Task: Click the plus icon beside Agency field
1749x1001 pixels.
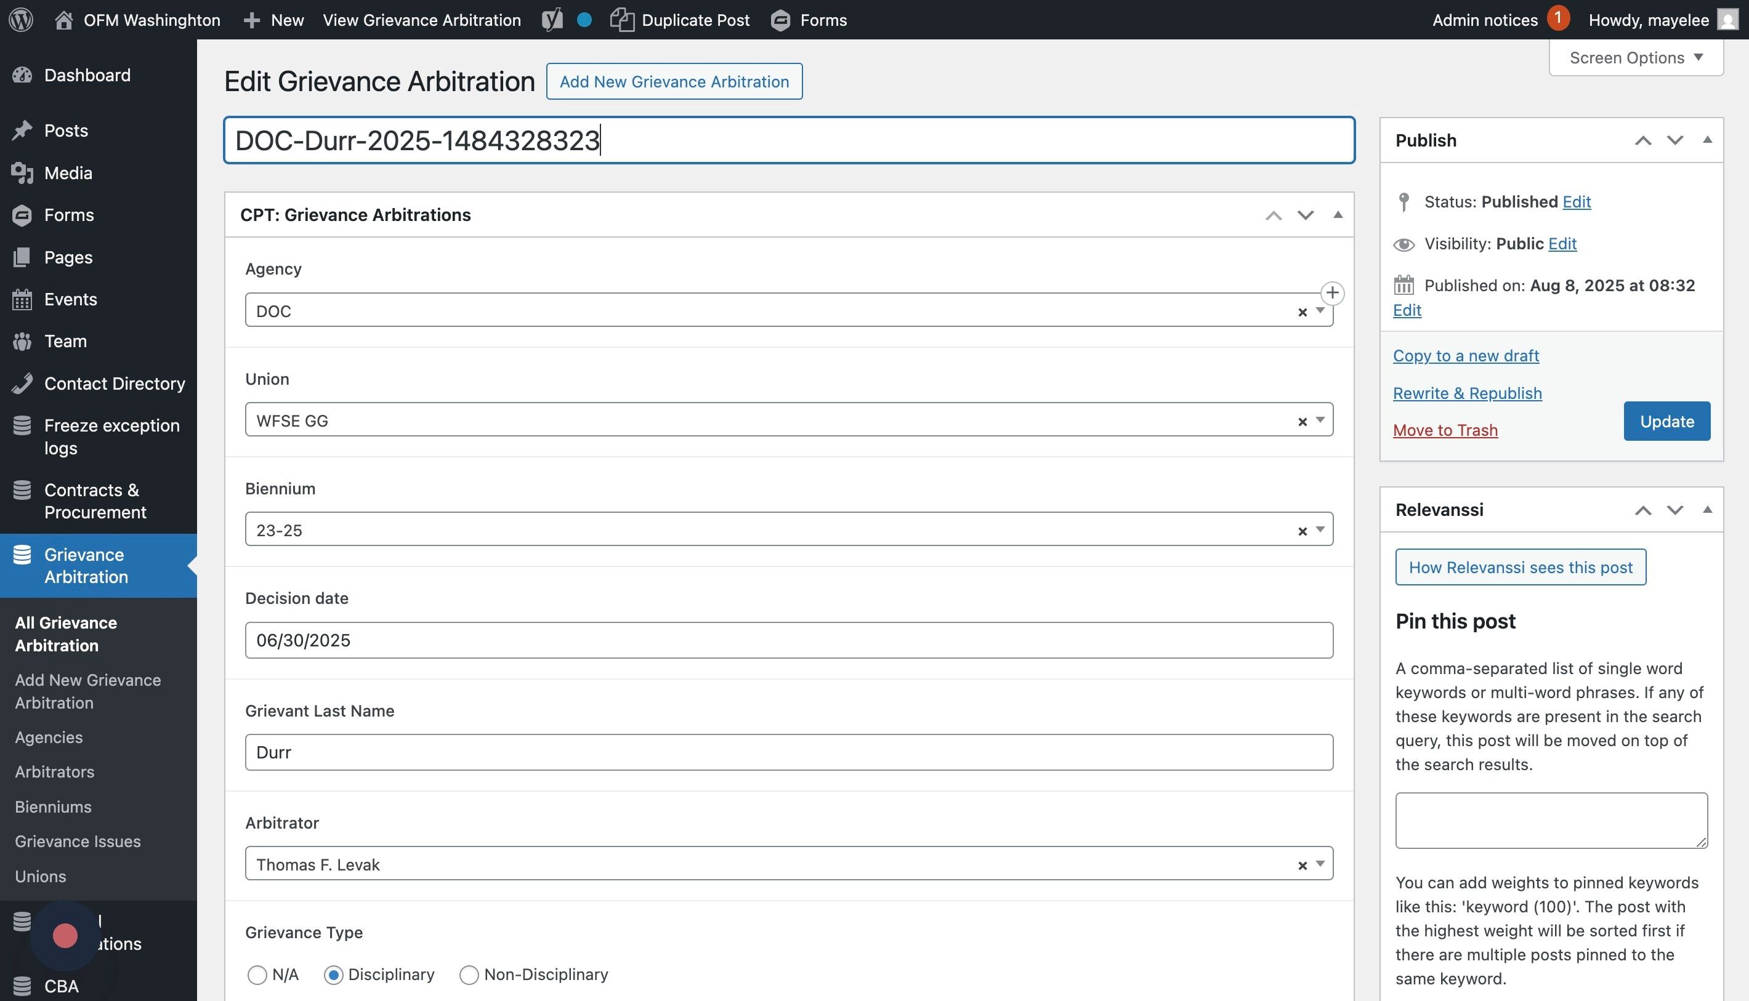Action: point(1332,293)
